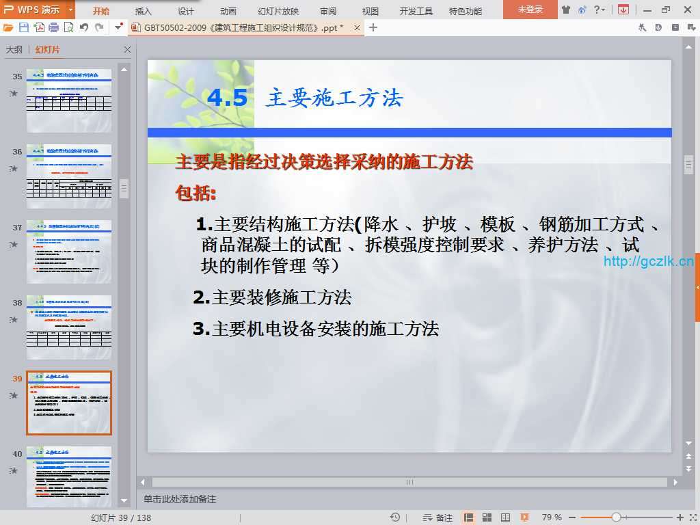Export to PDF using the toolbar icon
This screenshot has height=525, width=700.
(39, 27)
